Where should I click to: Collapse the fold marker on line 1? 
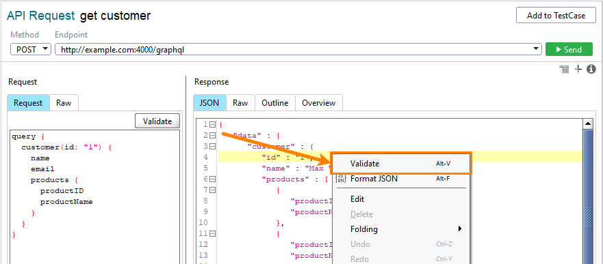(212, 124)
